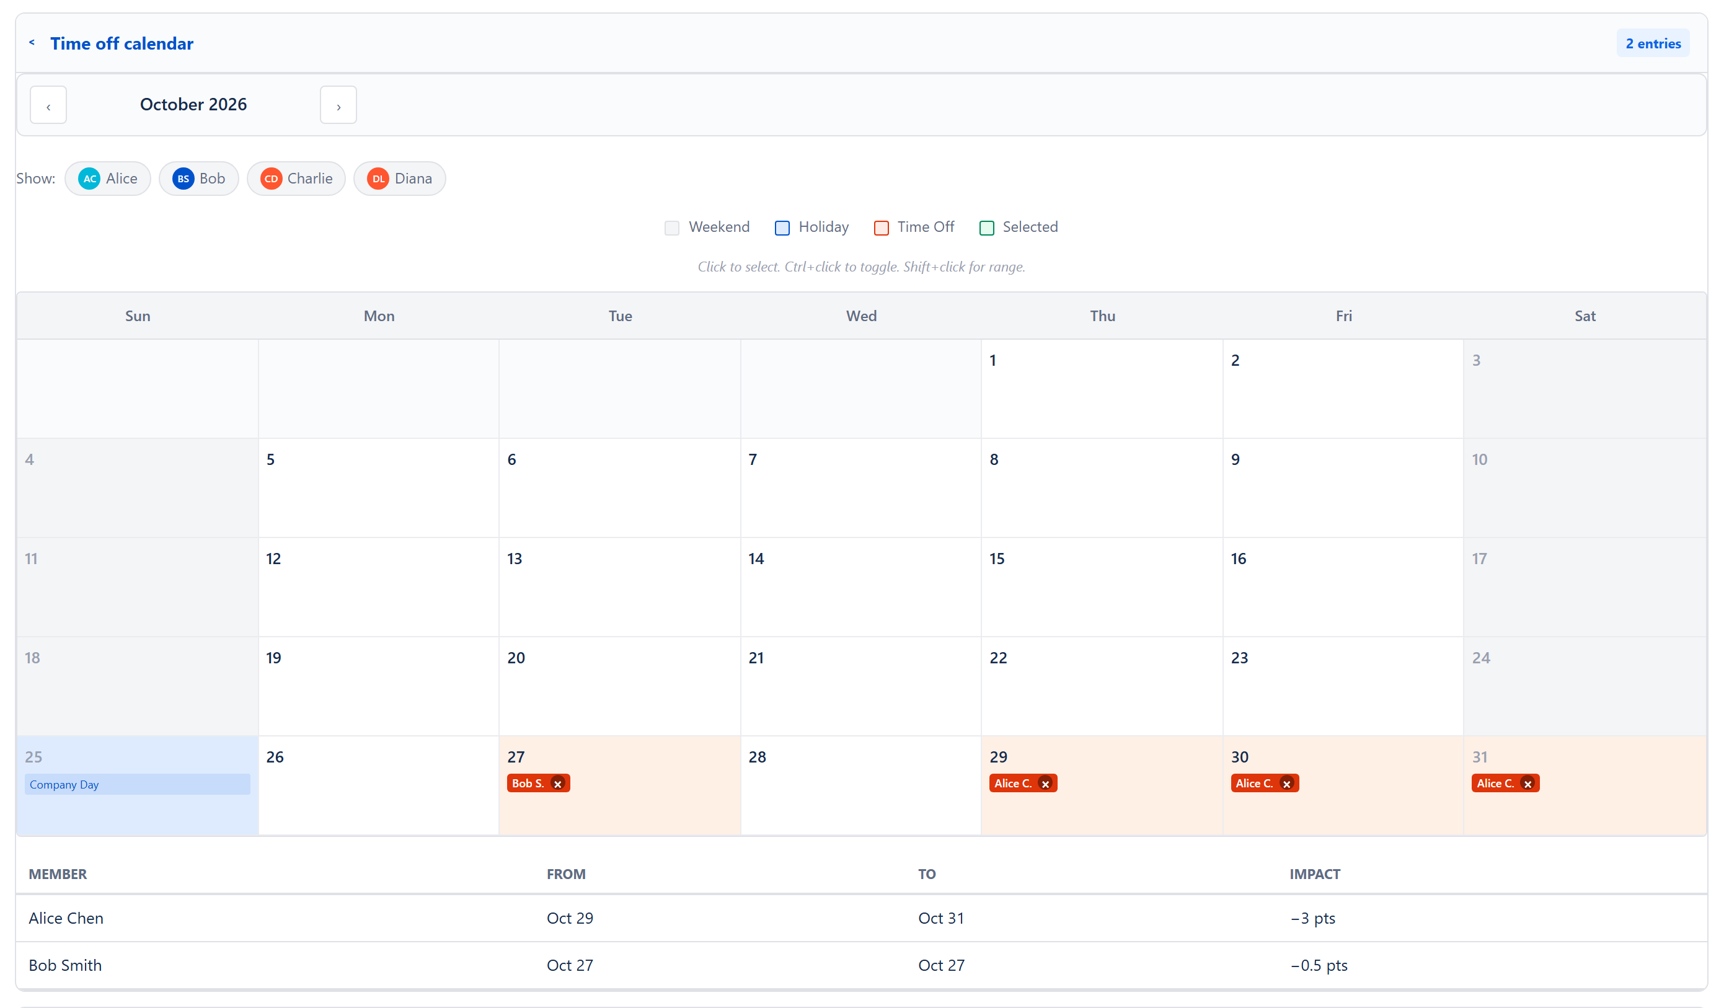1711x1008 pixels.
Task: Remove Alice C. time off on Oct 29
Action: (1045, 784)
